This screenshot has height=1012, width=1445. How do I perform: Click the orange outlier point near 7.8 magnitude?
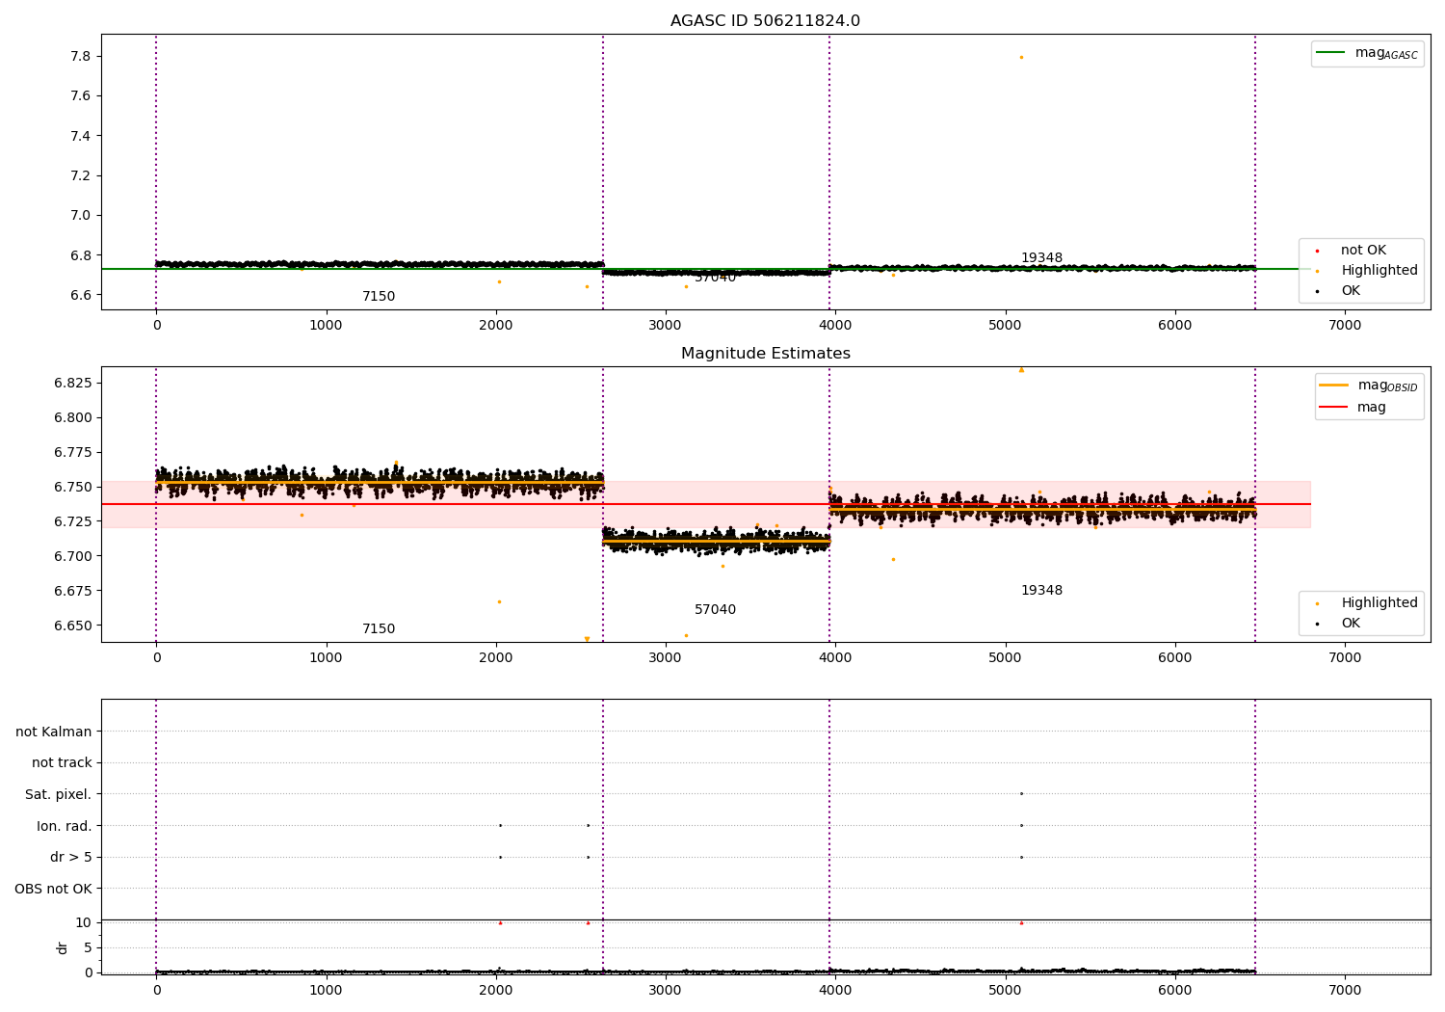1021,57
